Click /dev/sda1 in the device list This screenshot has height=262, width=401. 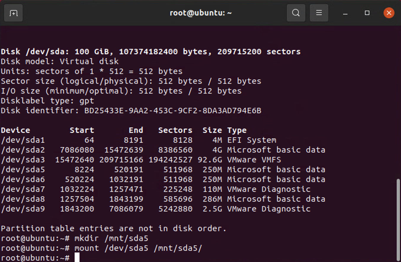[x=23, y=140]
